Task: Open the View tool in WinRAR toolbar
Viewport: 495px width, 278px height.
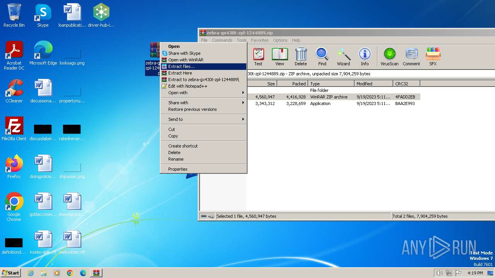Action: tap(280, 57)
